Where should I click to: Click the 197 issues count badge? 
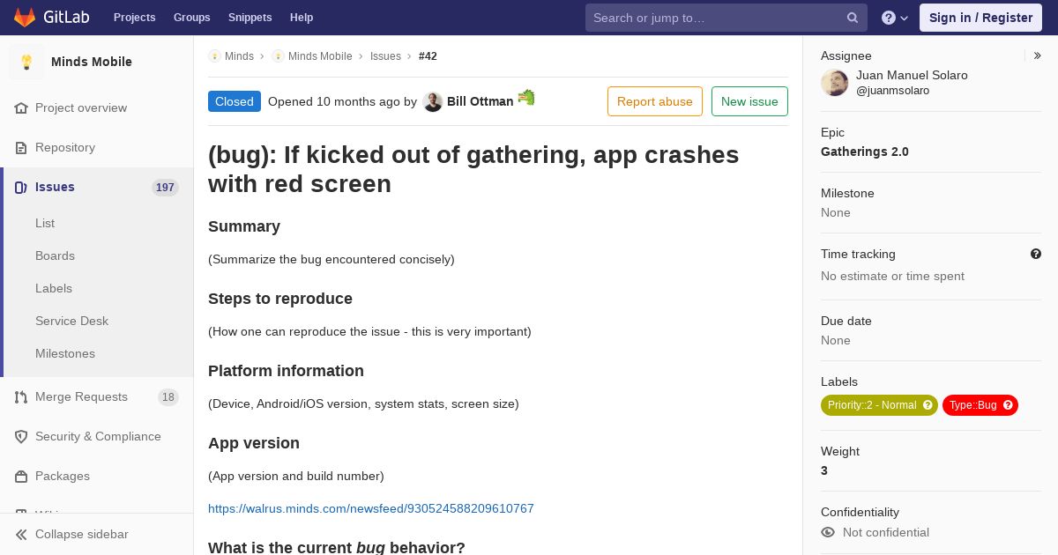click(165, 188)
